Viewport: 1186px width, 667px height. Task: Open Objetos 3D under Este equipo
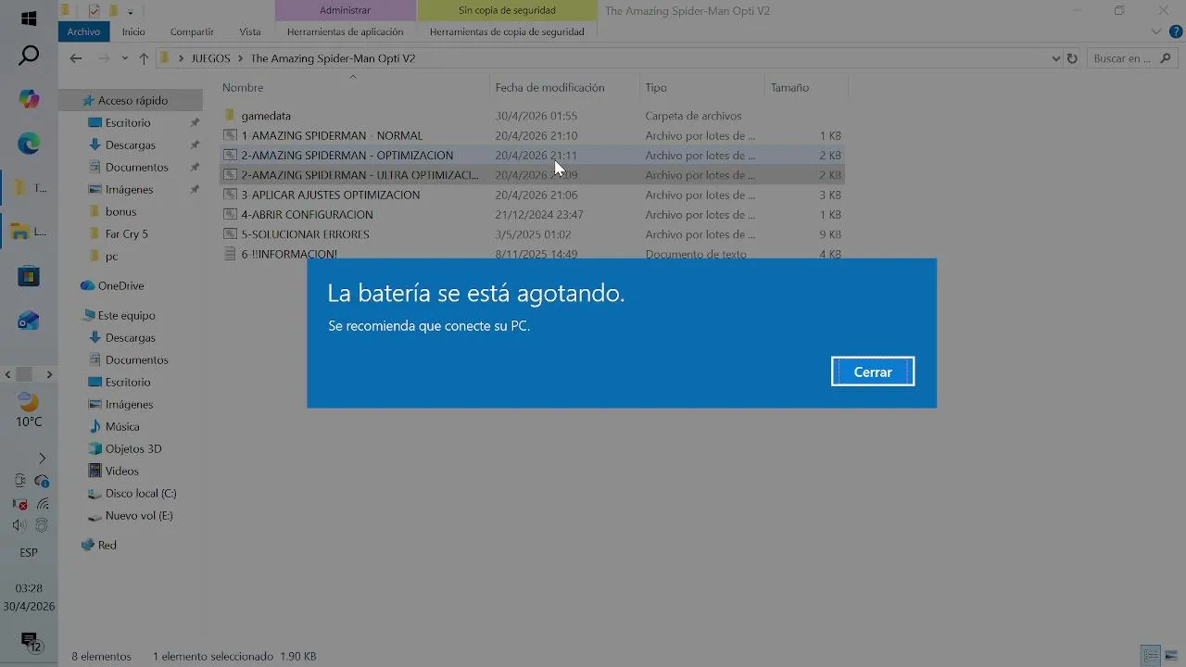click(133, 448)
